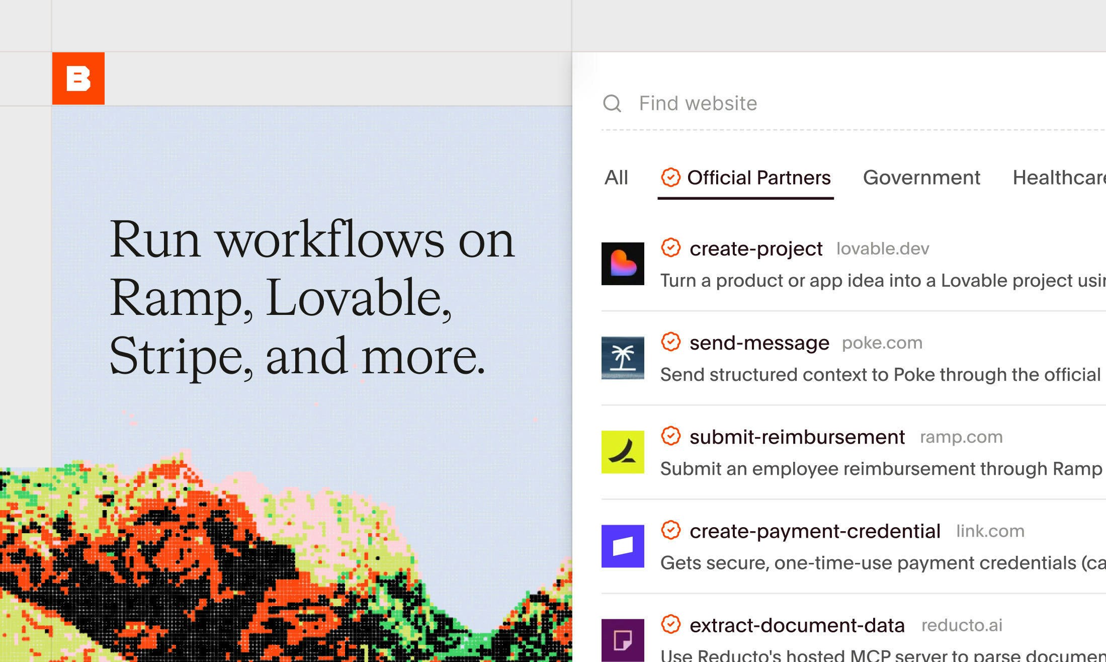This screenshot has width=1106, height=662.
Task: Click the verified badge in Official Partners tab
Action: tap(670, 177)
